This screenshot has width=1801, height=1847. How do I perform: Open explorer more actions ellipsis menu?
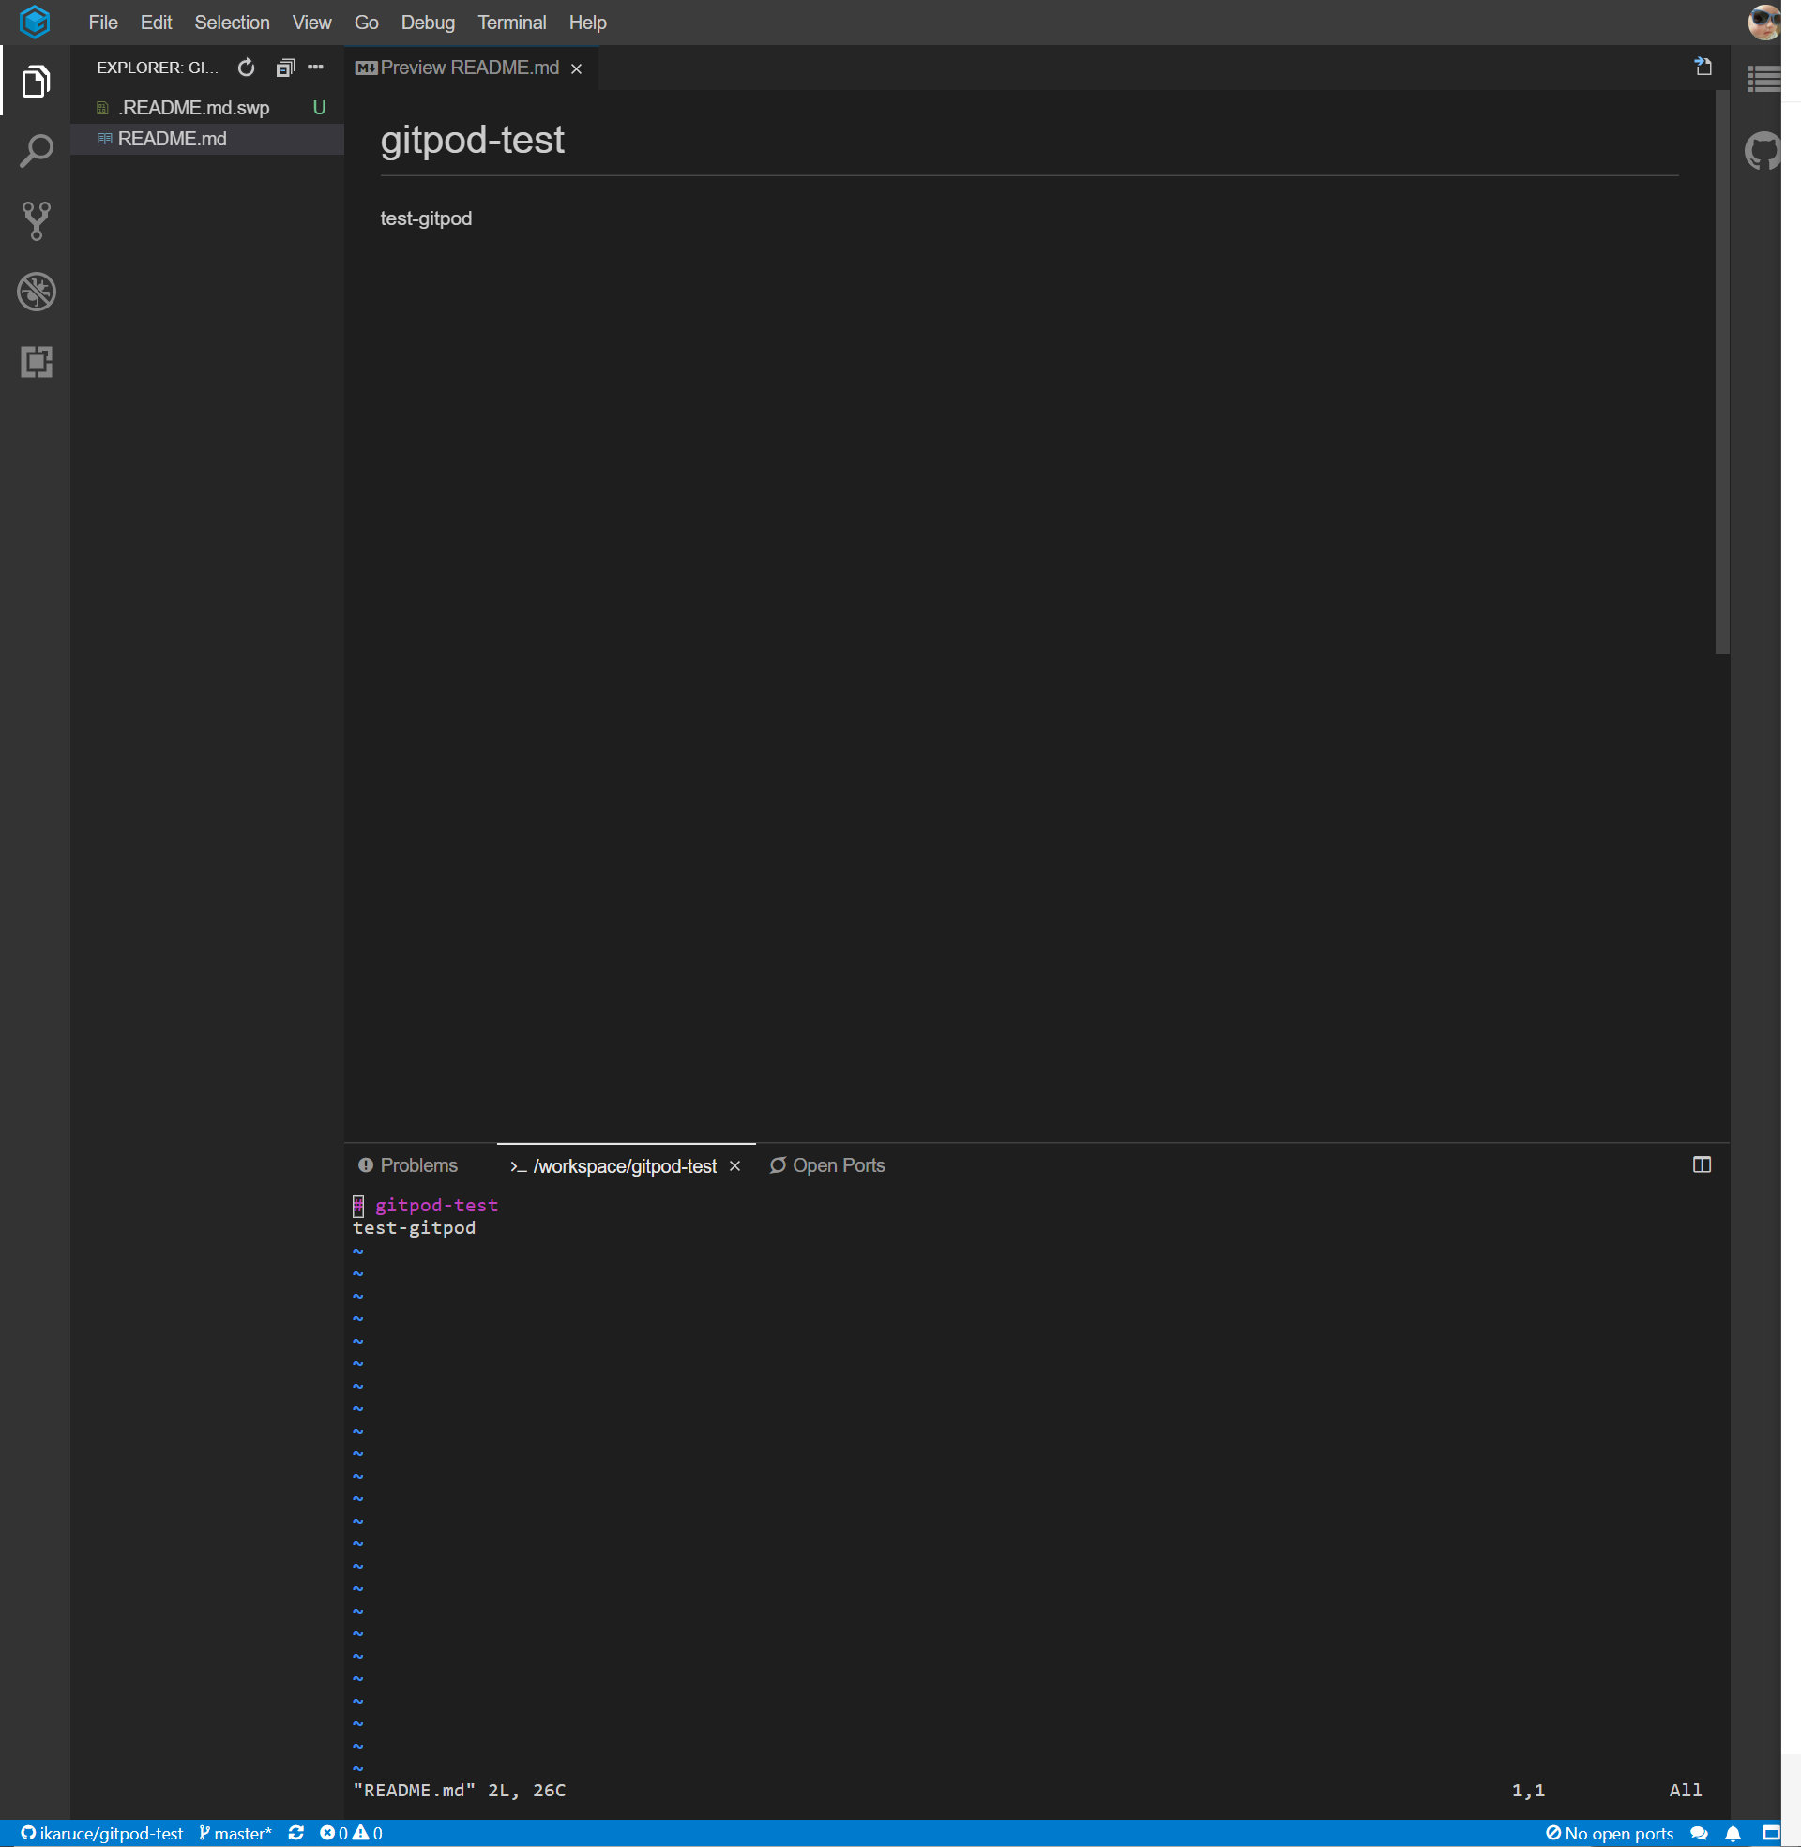tap(316, 68)
